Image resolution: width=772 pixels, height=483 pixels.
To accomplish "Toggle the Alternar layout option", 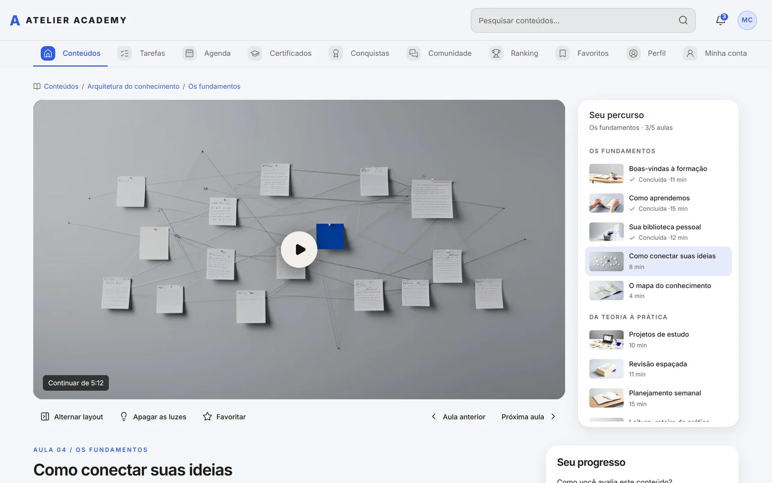I will click(x=72, y=416).
